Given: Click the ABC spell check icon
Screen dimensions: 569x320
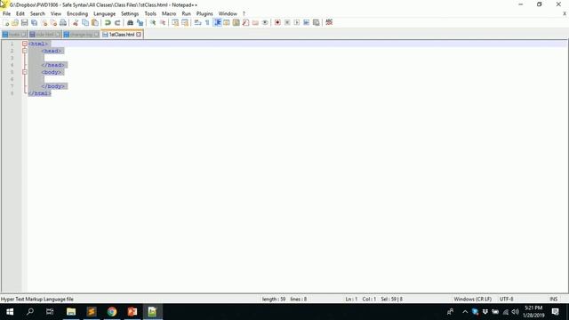Looking at the screenshot, I should coord(329,22).
